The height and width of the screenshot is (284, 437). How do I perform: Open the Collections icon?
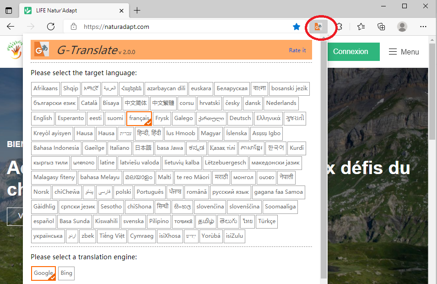point(381,27)
